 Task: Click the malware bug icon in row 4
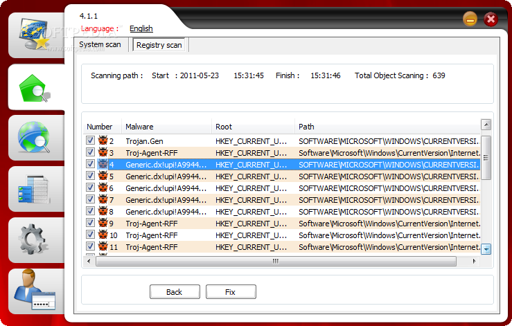[103, 164]
